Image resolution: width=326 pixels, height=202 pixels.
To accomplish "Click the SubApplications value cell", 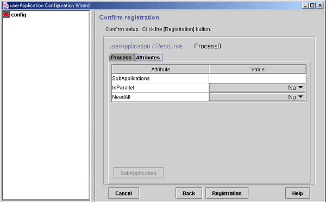I will click(x=258, y=78).
